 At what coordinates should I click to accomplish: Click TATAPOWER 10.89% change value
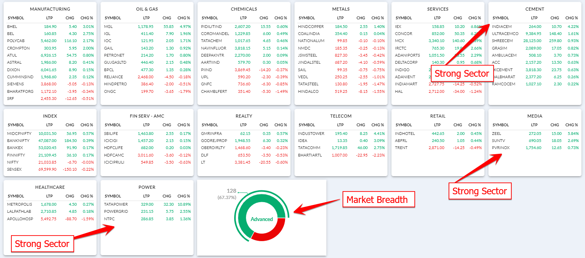tap(184, 204)
